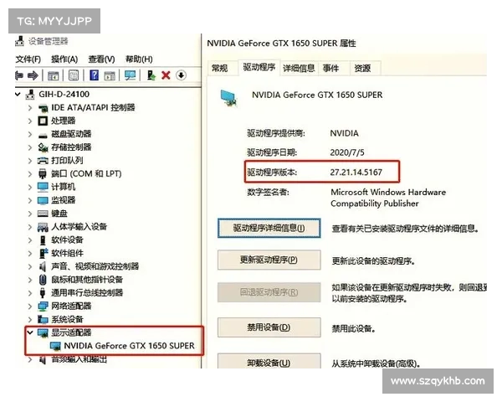Open the 文件(F) menu

click(x=28, y=59)
